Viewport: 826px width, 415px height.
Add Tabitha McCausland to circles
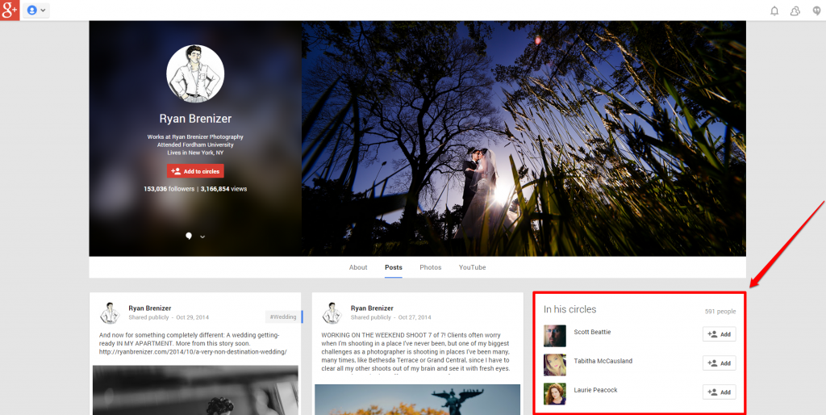click(x=719, y=363)
